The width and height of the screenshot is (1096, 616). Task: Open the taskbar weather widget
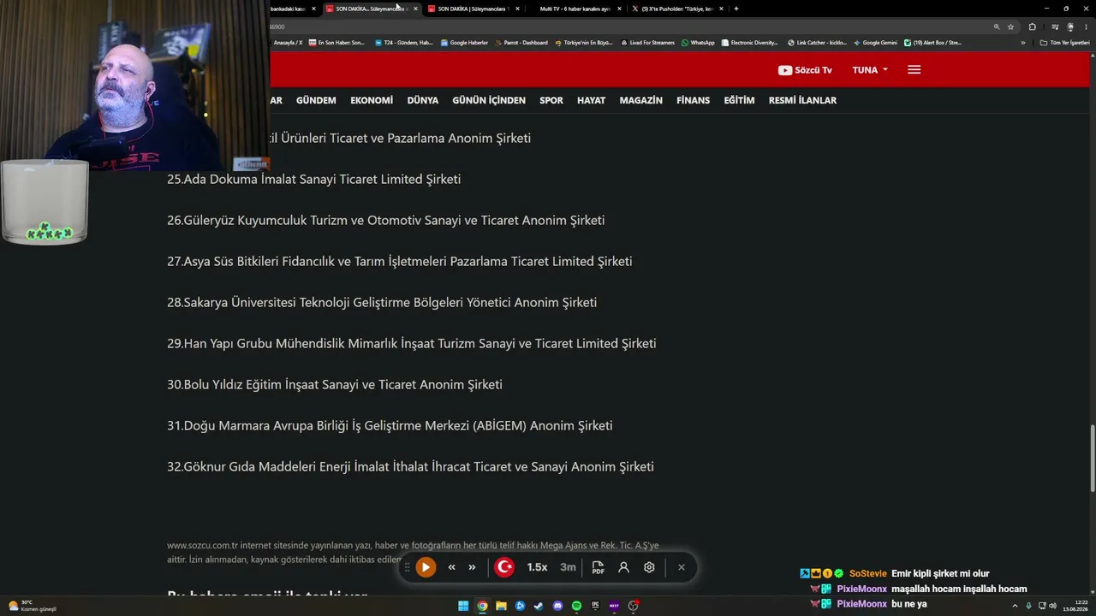point(32,606)
